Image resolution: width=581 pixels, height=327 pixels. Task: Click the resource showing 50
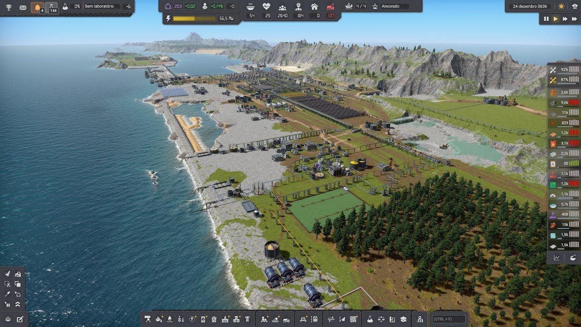click(x=564, y=163)
